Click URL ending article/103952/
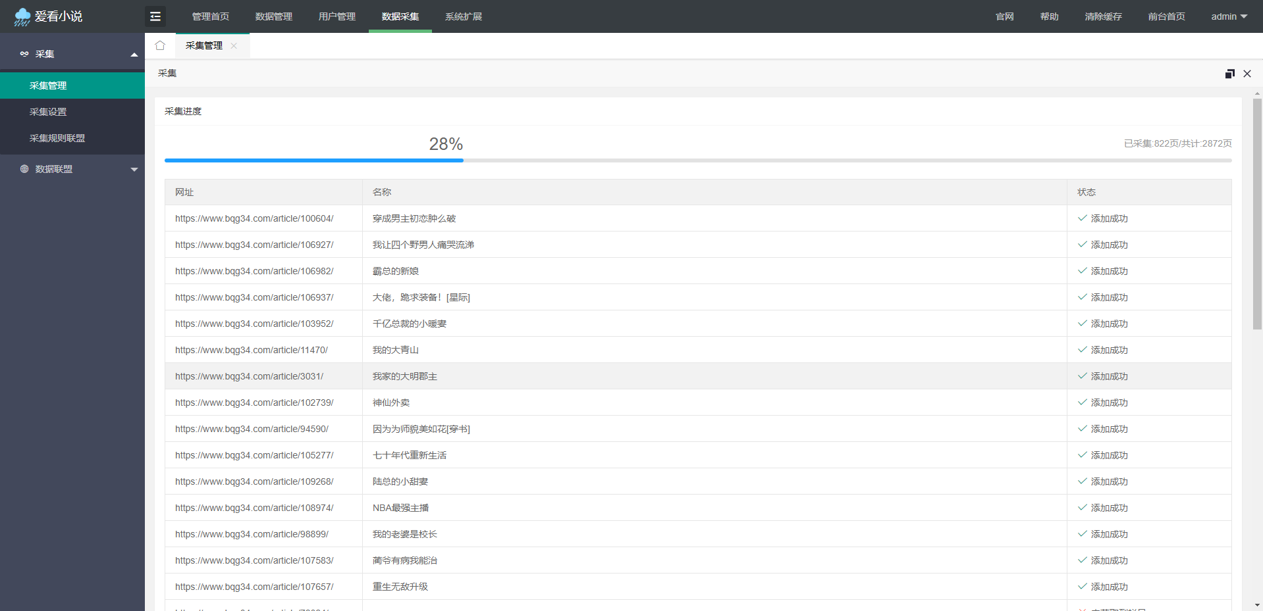 point(254,324)
